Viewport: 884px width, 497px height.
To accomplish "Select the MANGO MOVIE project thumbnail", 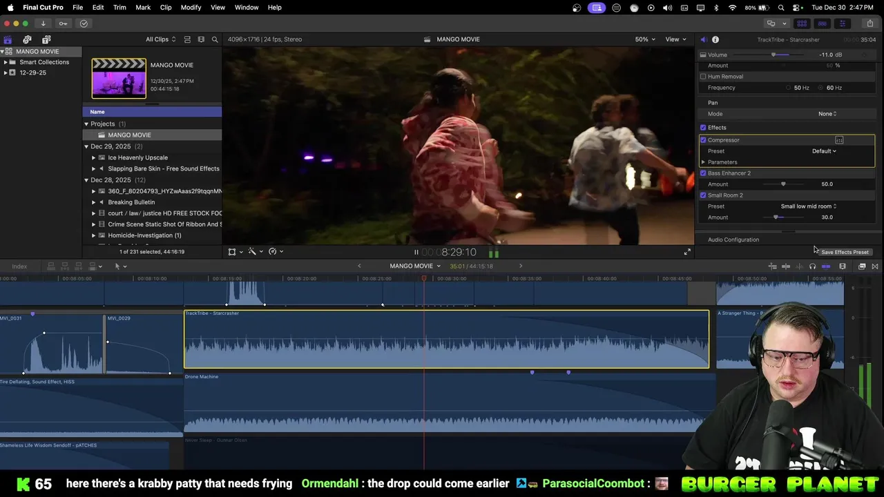I will [x=119, y=78].
